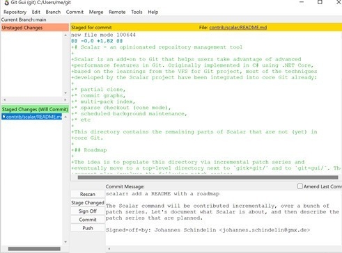
Task: Click right arrow of Unstaged Changes horizontal scrollbar
Action: point(65,100)
